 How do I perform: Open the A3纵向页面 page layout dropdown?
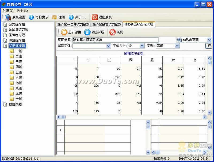pyautogui.click(x=209, y=40)
